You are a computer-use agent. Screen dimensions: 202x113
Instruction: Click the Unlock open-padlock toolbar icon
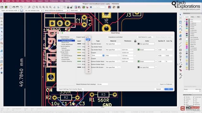coord(71,7)
